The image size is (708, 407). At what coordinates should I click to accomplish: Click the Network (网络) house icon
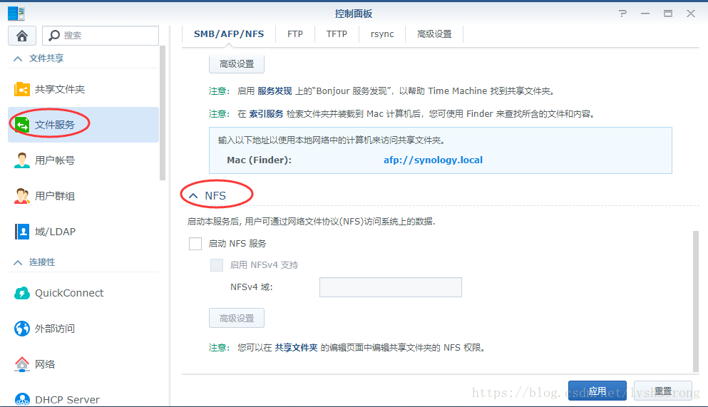[x=21, y=364]
